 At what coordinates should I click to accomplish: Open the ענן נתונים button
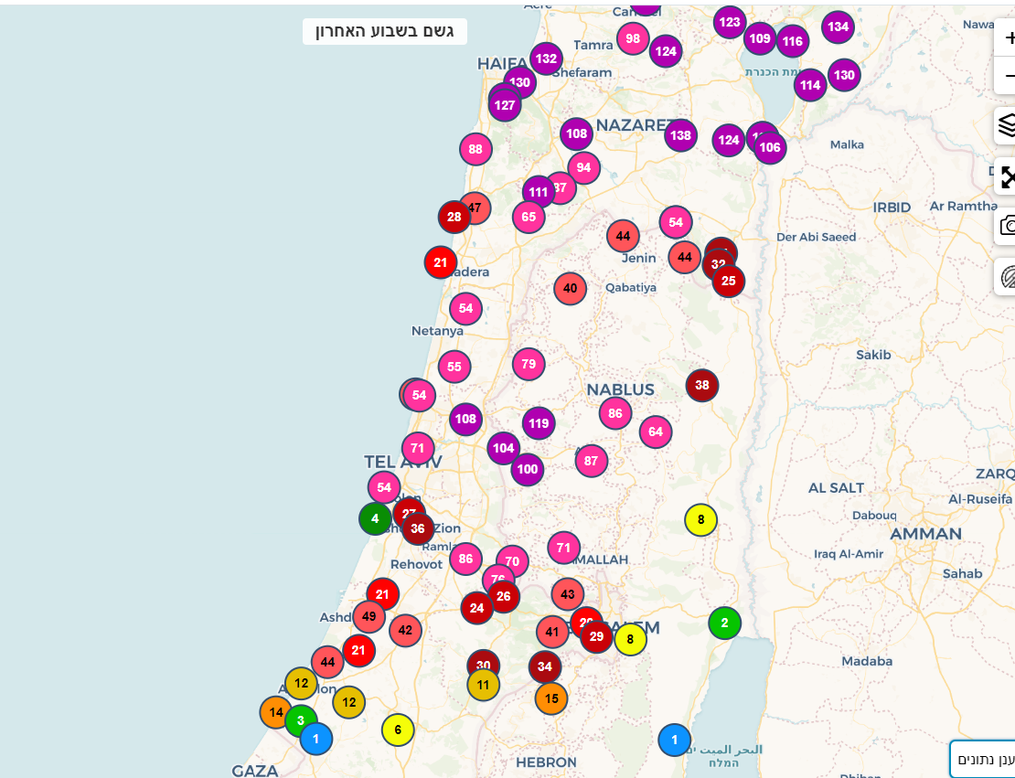tap(984, 759)
